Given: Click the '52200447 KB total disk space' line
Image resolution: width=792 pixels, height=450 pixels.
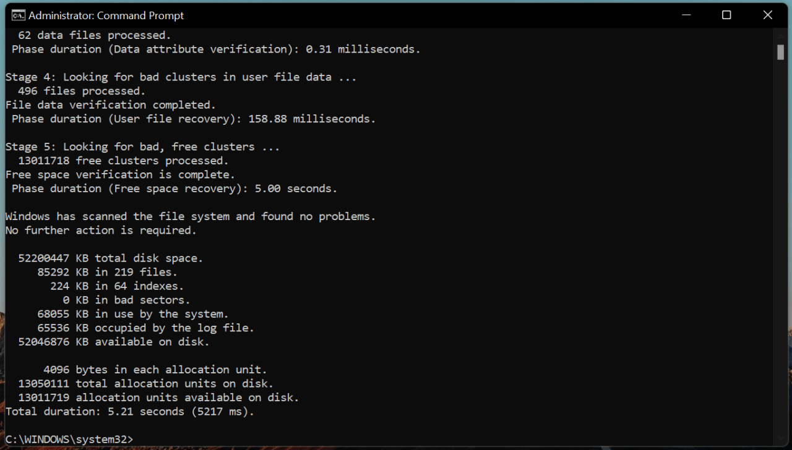Looking at the screenshot, I should [x=110, y=258].
